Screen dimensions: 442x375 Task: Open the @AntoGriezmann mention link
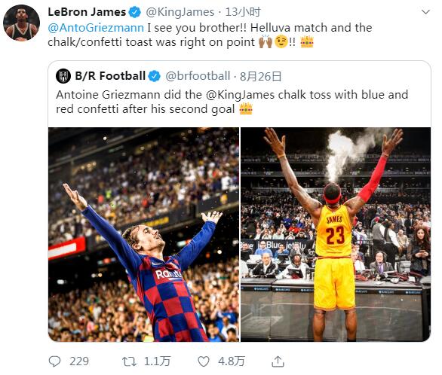point(96,28)
